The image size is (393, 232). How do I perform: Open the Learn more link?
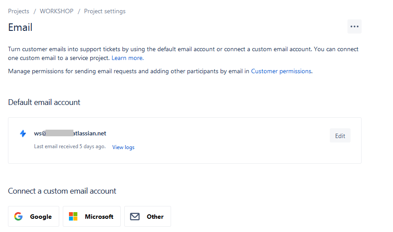tap(127, 58)
